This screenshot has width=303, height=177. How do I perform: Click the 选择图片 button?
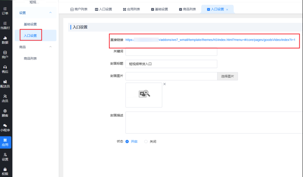click(227, 76)
